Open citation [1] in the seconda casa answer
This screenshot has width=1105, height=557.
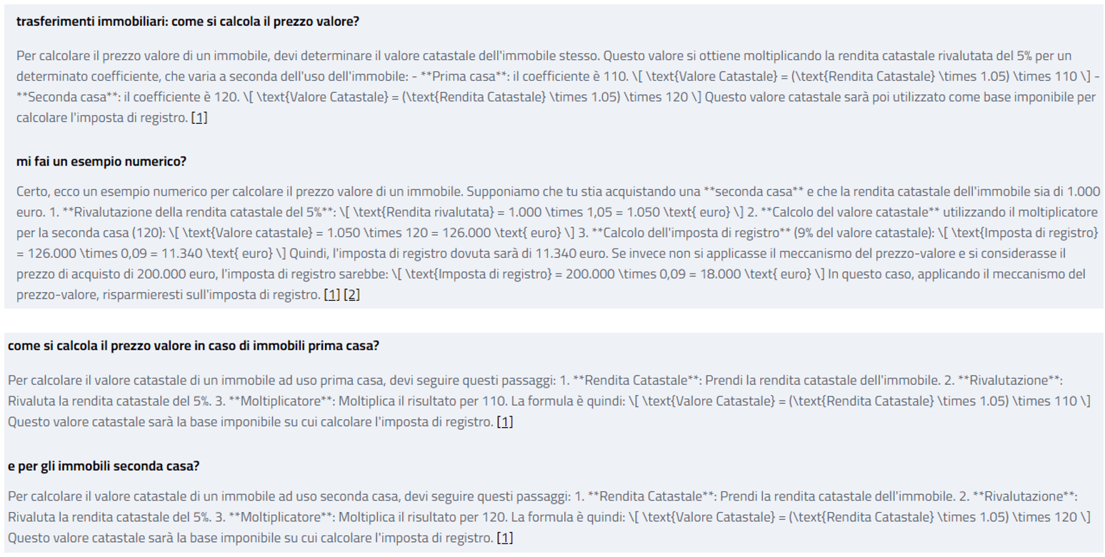[505, 538]
